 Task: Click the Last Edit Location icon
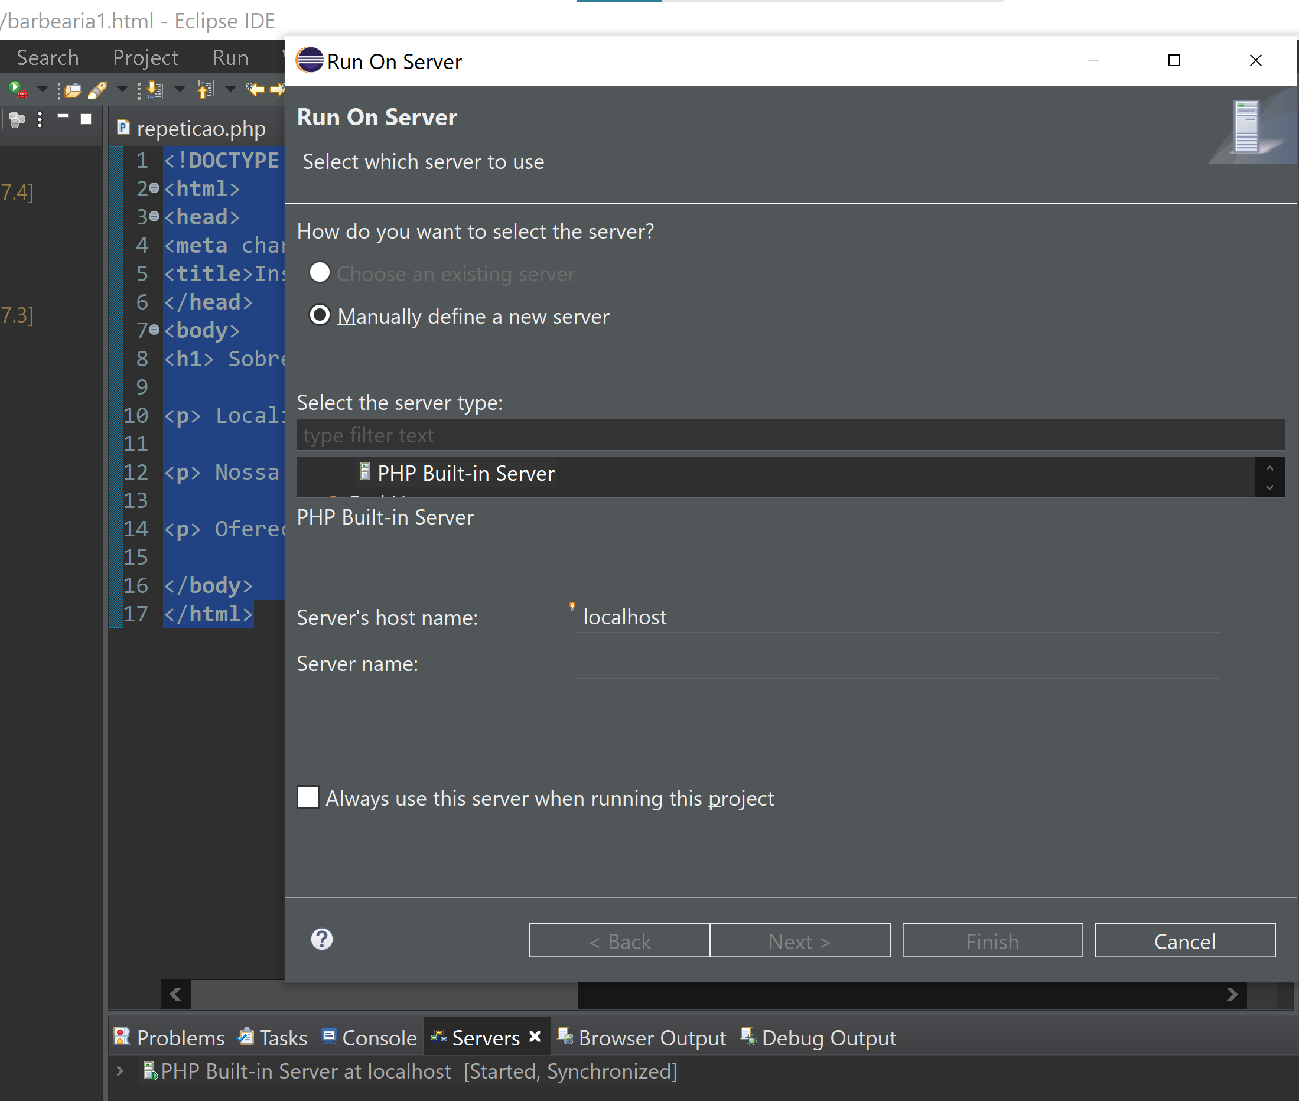(255, 89)
